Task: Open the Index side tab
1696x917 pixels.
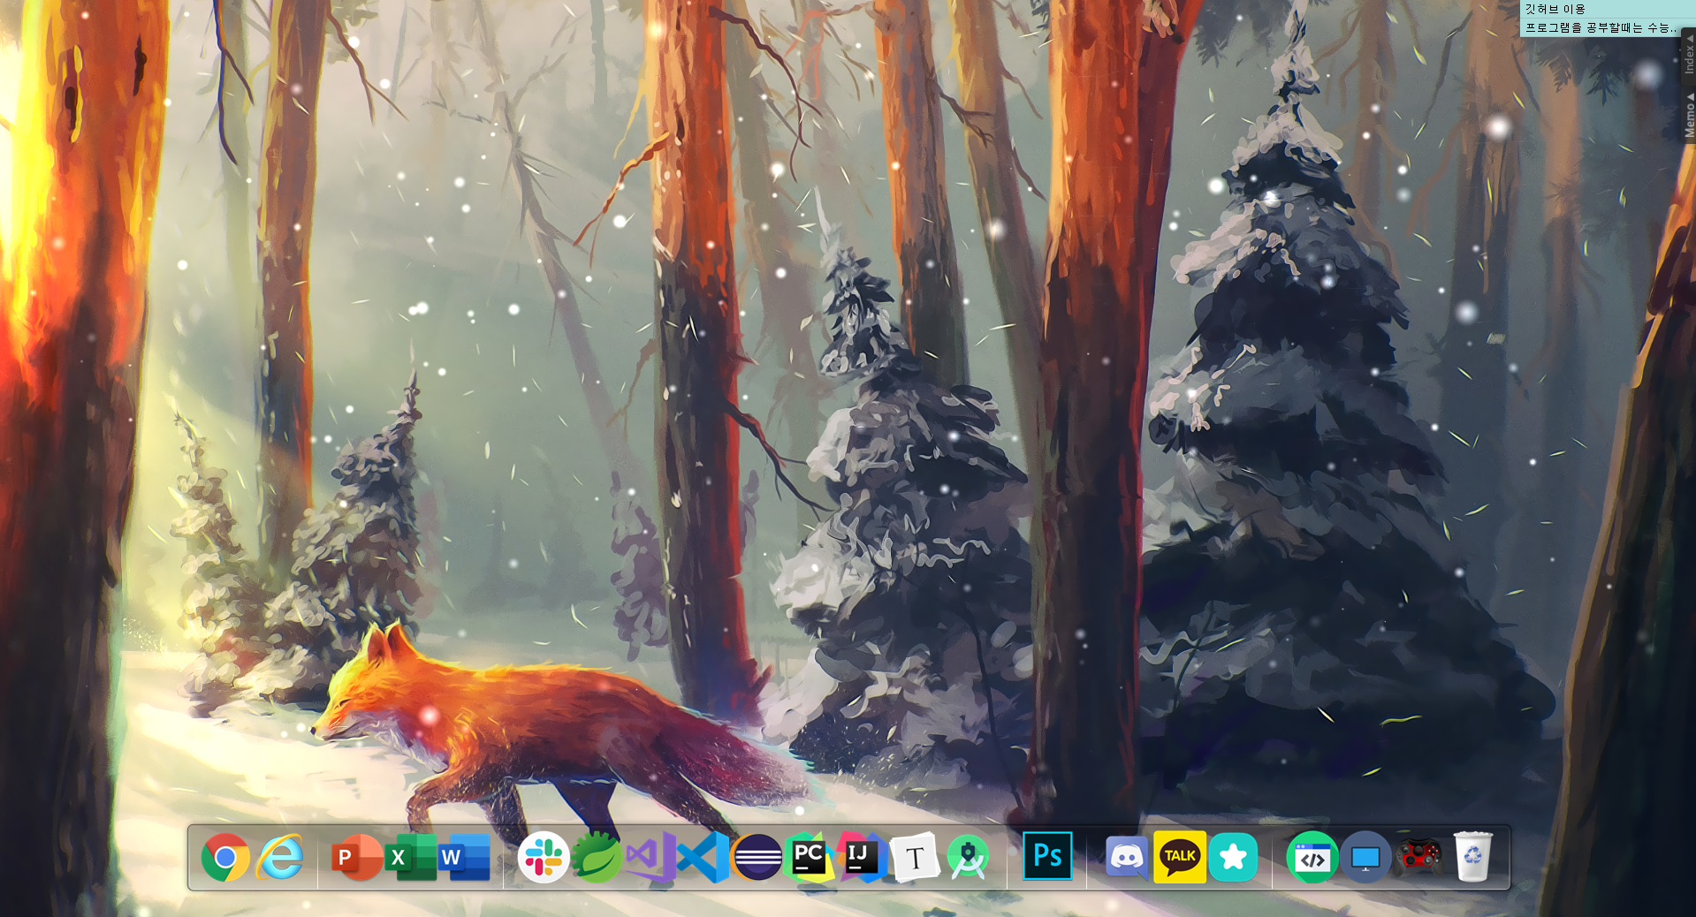Action: click(1689, 53)
